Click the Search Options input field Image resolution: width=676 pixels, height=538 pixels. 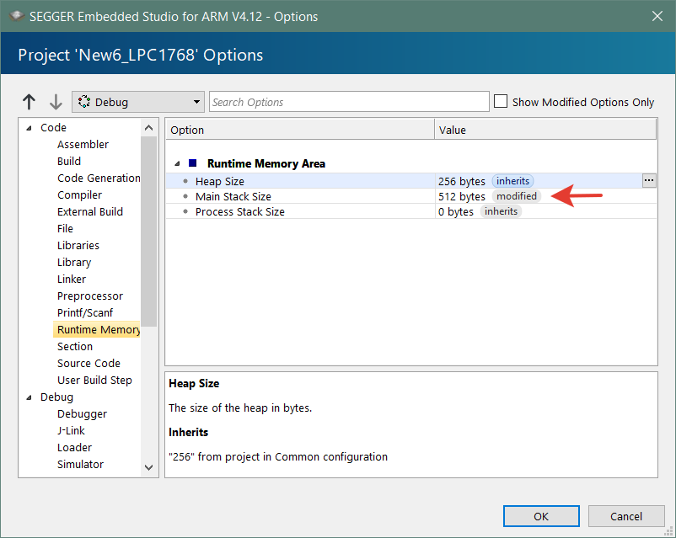[x=349, y=102]
